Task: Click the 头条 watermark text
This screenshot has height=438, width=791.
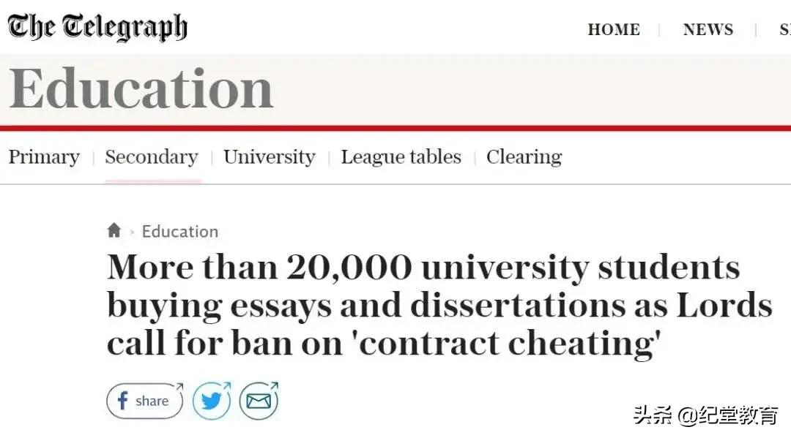Action: tap(651, 416)
